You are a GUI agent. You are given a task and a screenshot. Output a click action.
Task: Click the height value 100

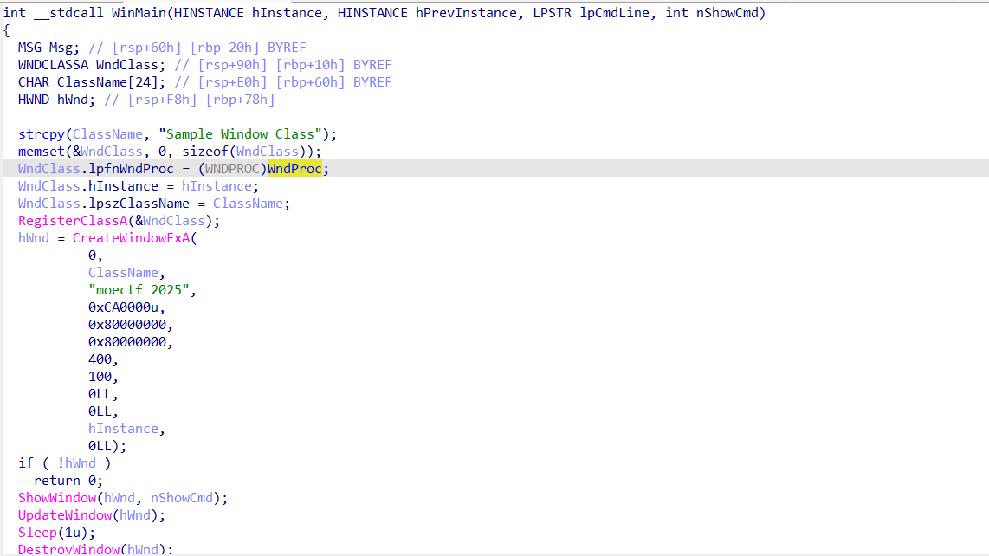point(100,377)
